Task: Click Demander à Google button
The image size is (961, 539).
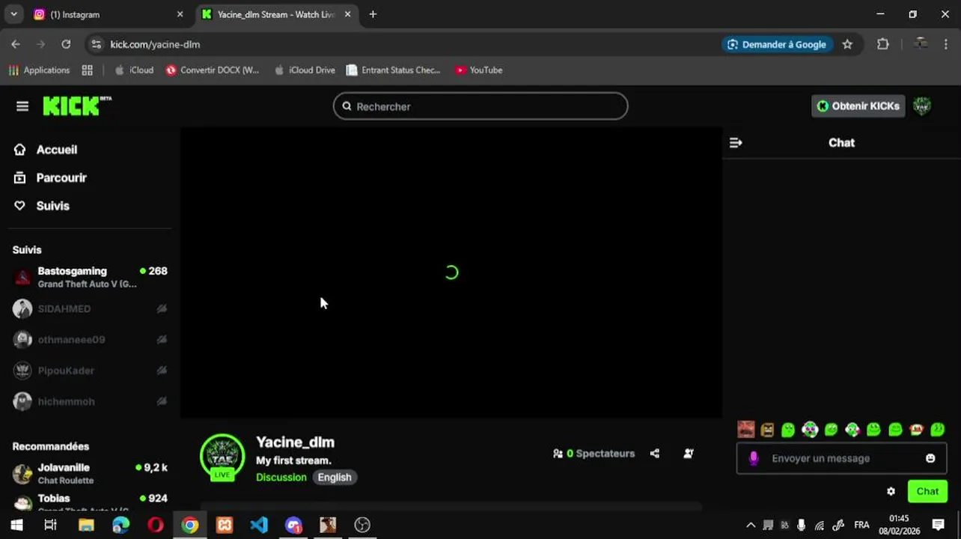Action: point(777,44)
